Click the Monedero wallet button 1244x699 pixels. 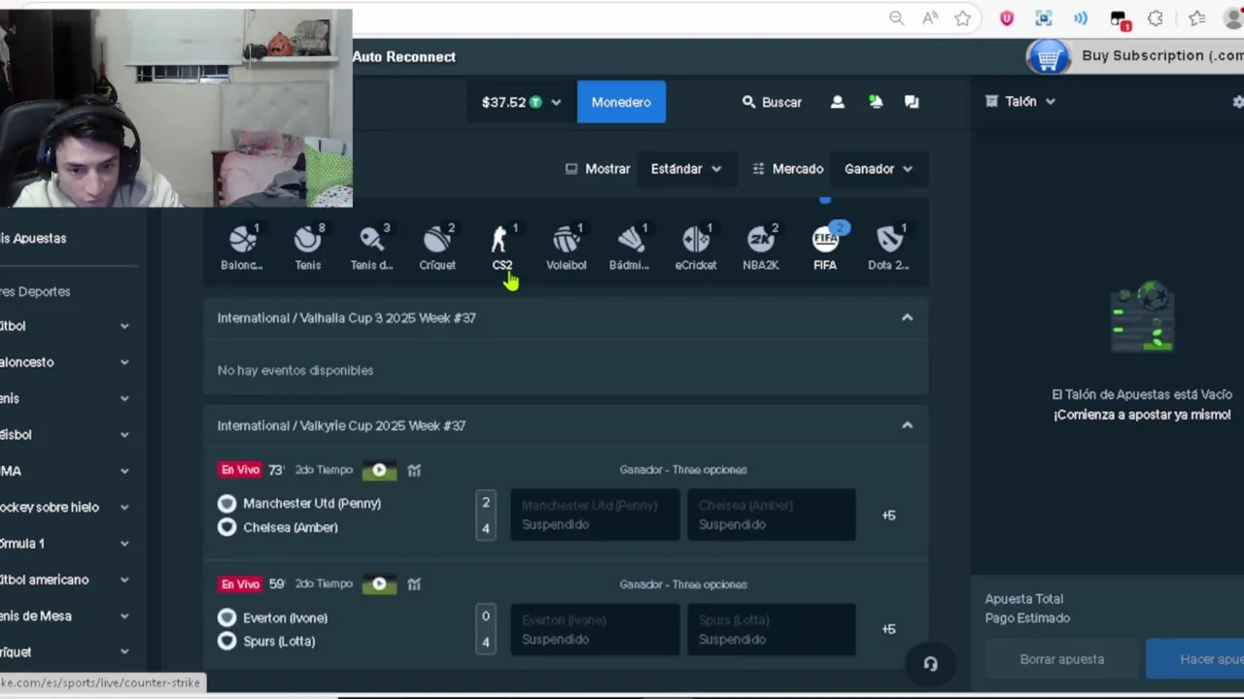[x=621, y=102]
